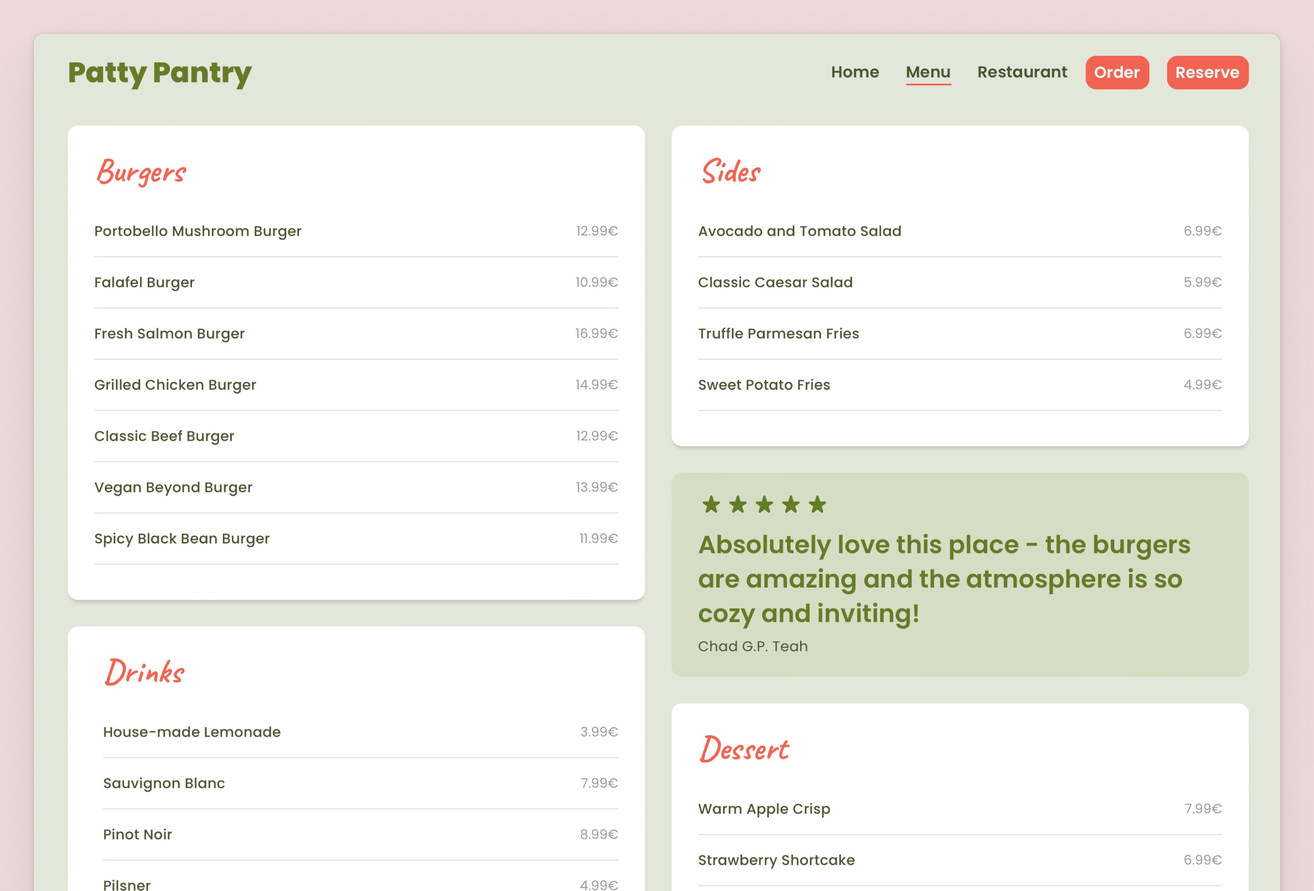This screenshot has width=1314, height=891.
Task: Click the price of the Classic Beef Burger
Action: [596, 436]
